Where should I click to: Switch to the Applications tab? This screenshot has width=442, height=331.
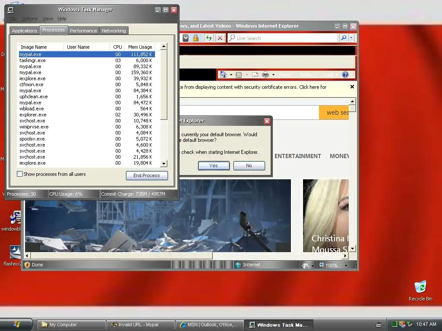25,31
